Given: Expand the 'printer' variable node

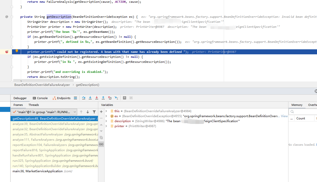Looking at the screenshot, I should click(106, 126).
